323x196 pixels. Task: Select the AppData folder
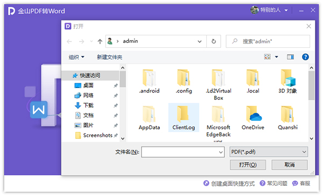(149, 118)
